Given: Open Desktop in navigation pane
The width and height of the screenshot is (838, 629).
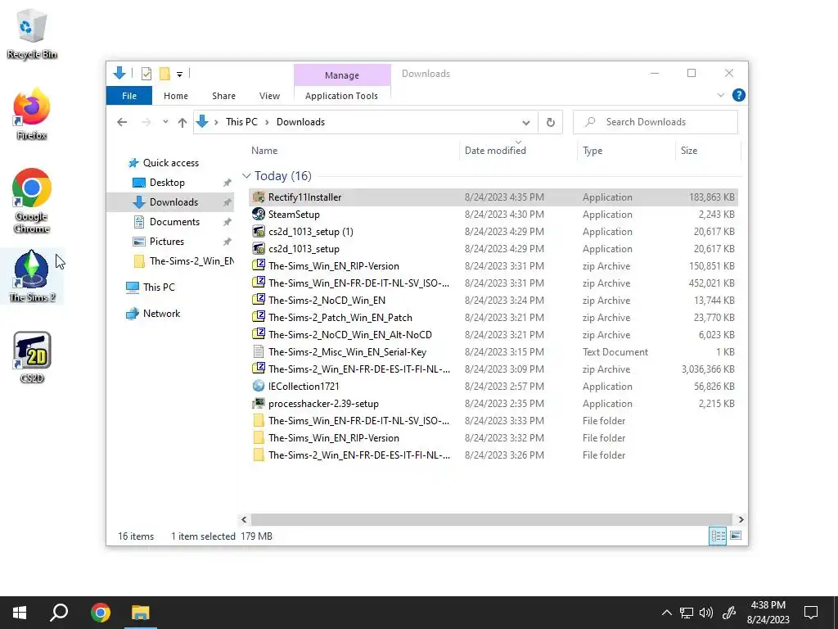Looking at the screenshot, I should click(x=167, y=183).
